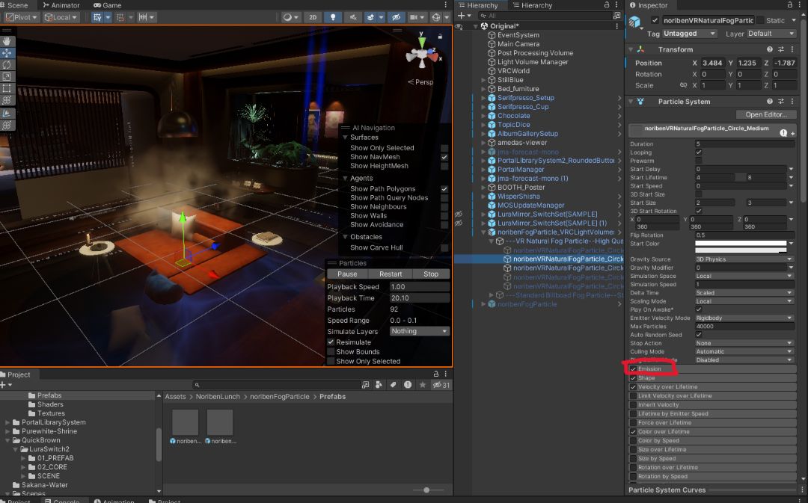This screenshot has width=808, height=503.
Task: Enable Show Bounds checkbox
Action: (x=331, y=351)
